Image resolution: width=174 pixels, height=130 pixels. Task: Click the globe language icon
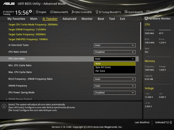pyautogui.click(x=37, y=12)
